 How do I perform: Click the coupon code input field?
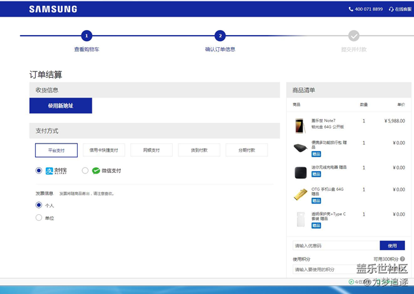pos(335,246)
